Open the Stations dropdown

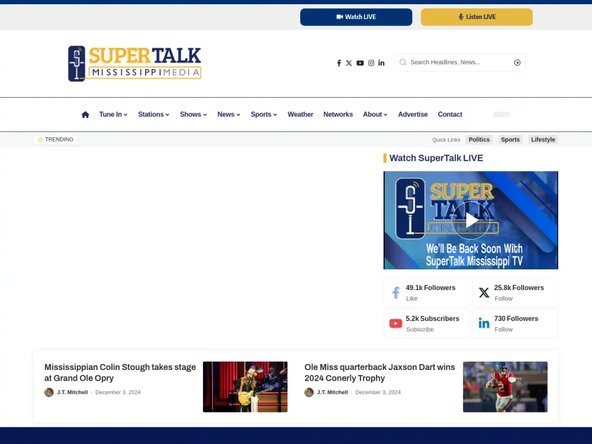click(153, 114)
